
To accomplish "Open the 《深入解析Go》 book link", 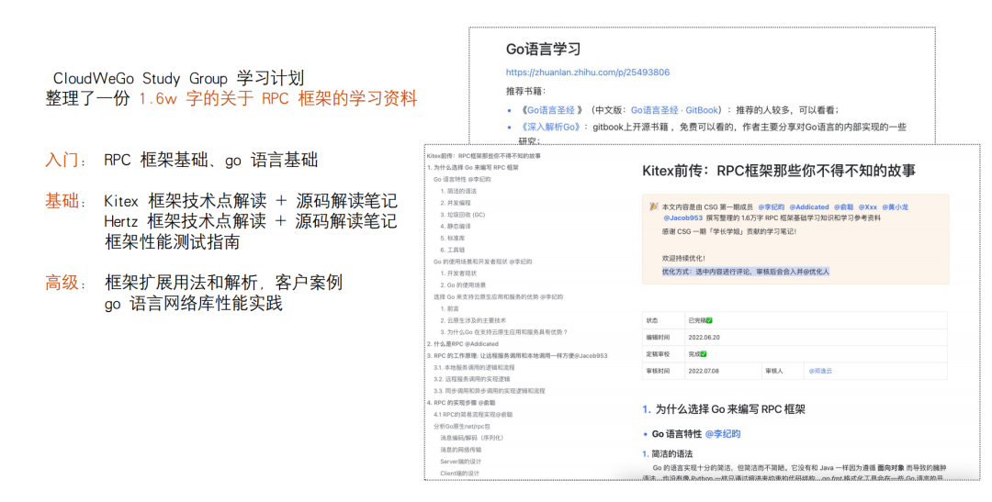I will (x=552, y=127).
